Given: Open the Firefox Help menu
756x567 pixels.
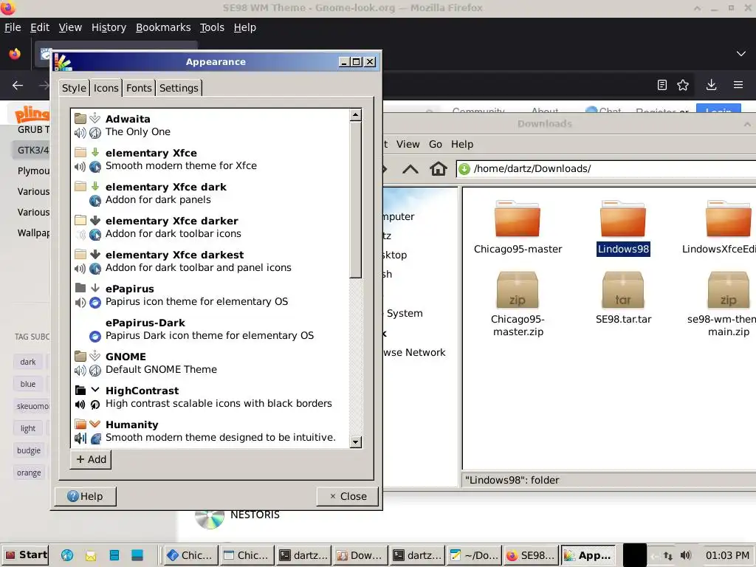Looking at the screenshot, I should coord(245,27).
